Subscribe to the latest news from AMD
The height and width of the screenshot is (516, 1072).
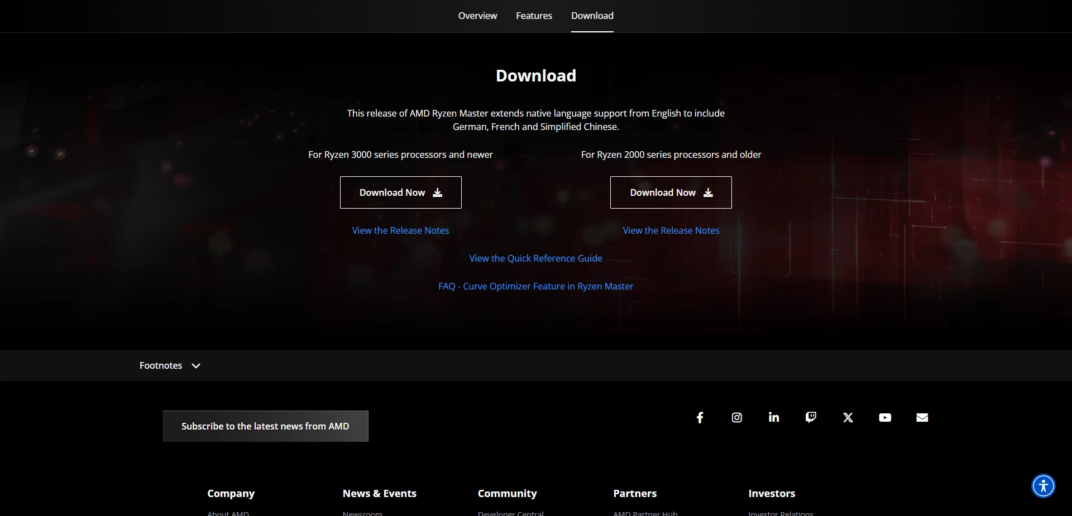pos(265,426)
